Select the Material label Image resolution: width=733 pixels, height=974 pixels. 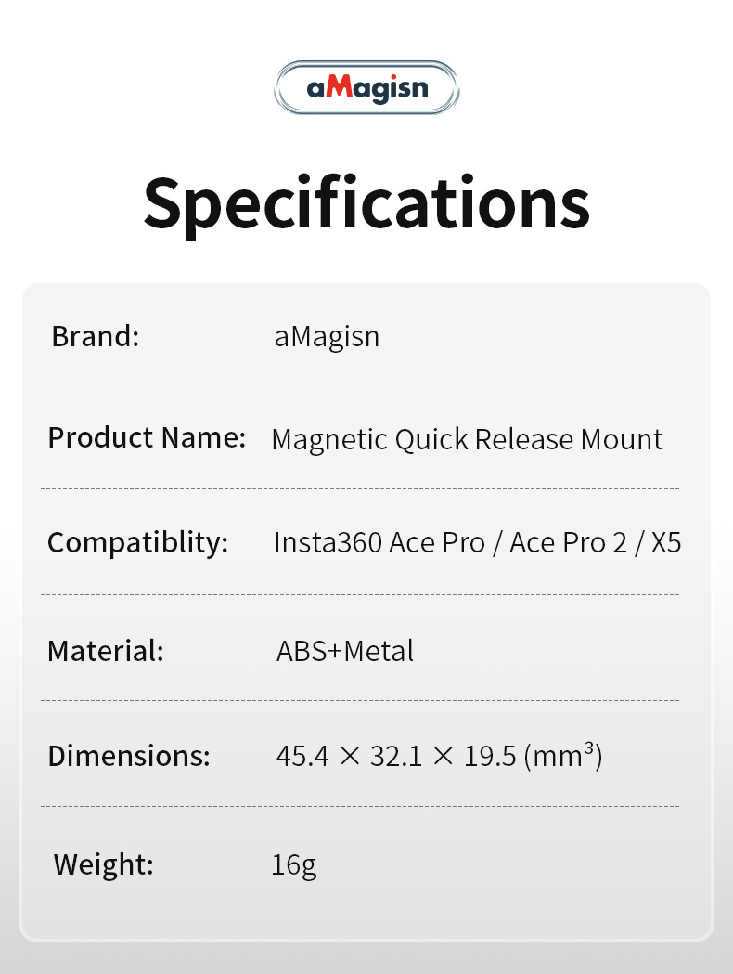[105, 650]
